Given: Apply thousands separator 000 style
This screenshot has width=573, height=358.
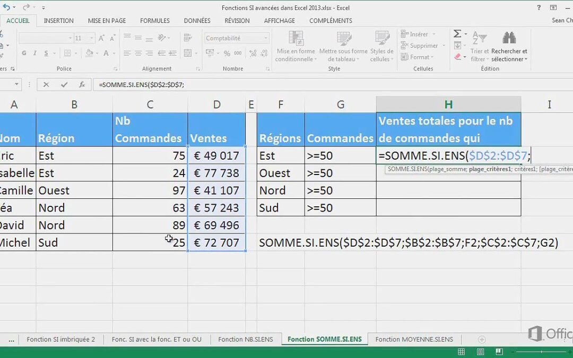Looking at the screenshot, I should click(x=238, y=54).
